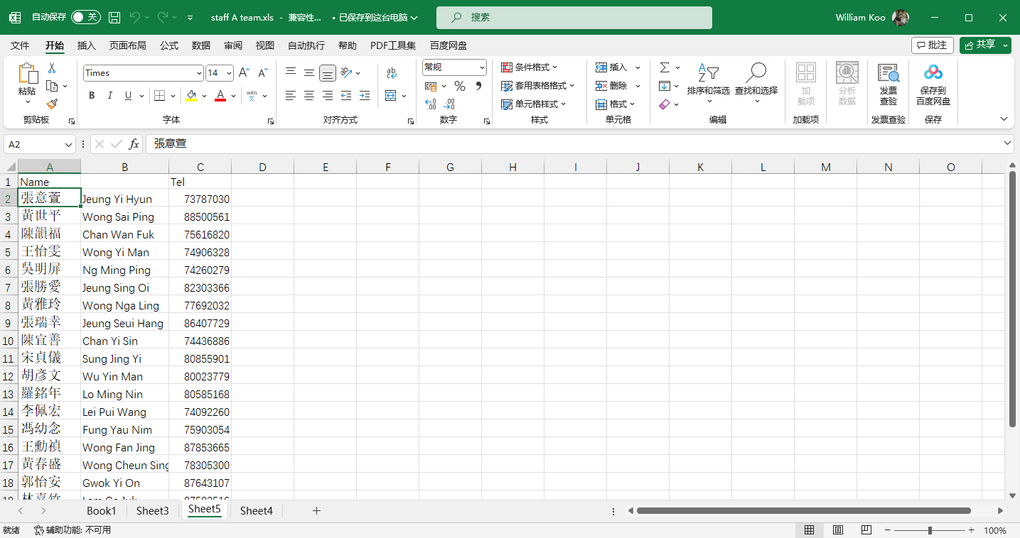Click the increase font size icon
This screenshot has height=538, width=1020.
tap(244, 72)
